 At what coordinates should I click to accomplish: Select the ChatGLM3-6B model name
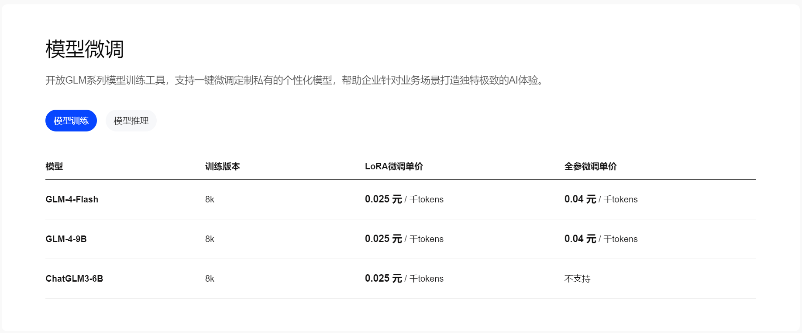[74, 279]
